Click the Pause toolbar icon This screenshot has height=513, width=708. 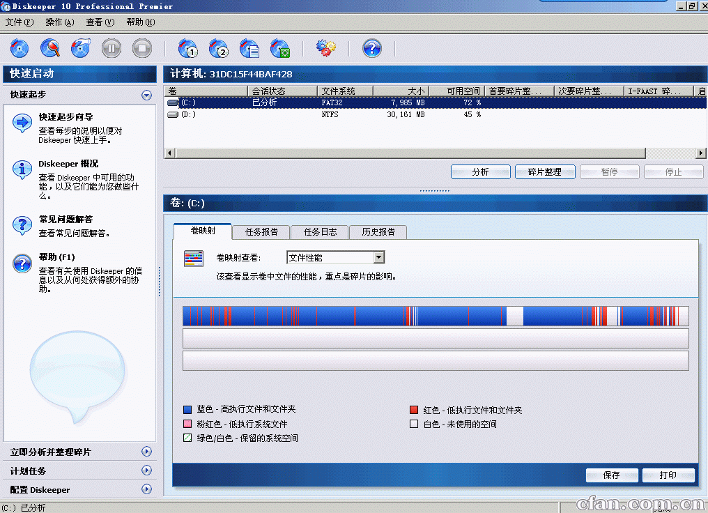click(x=111, y=48)
